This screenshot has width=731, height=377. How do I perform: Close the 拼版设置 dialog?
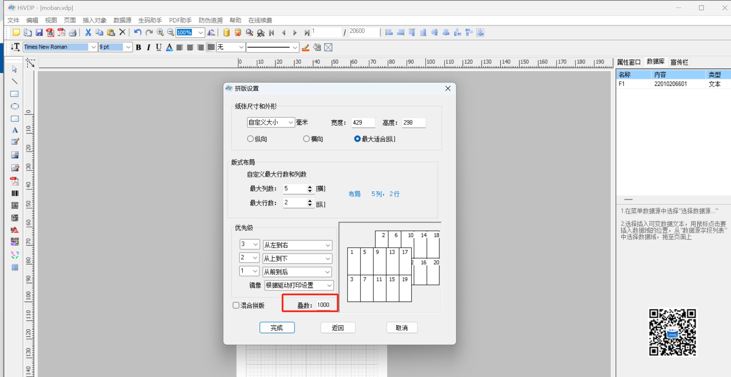(448, 88)
